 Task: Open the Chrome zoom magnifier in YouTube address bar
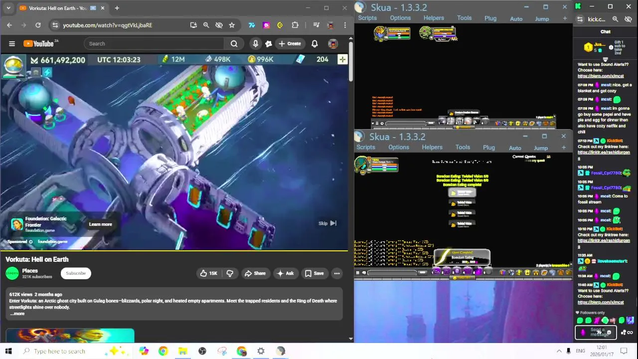click(206, 25)
